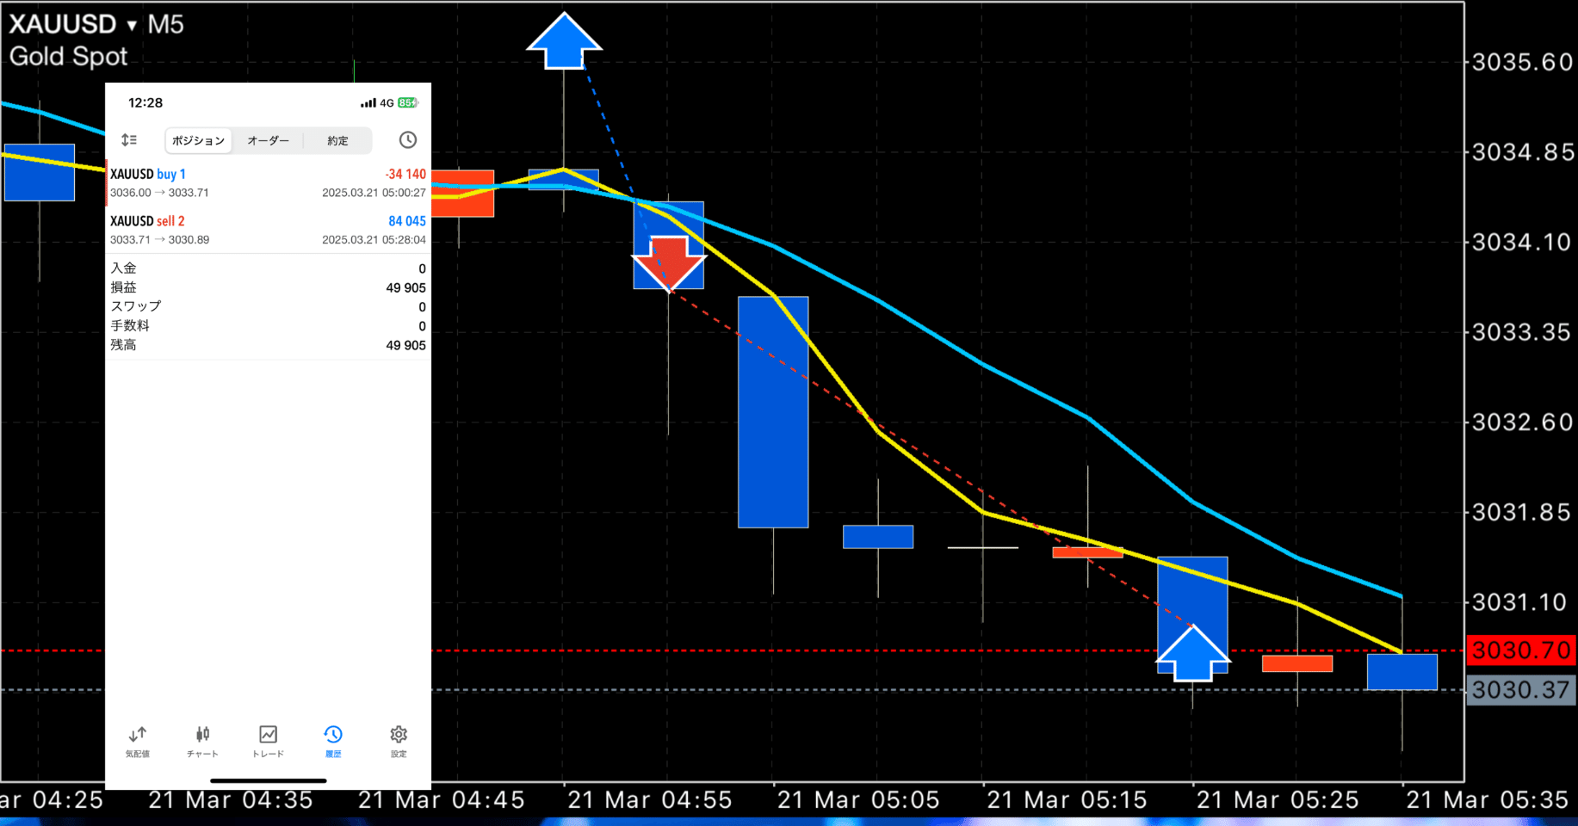Open the sort order icon
The width and height of the screenshot is (1578, 826).
tap(129, 139)
